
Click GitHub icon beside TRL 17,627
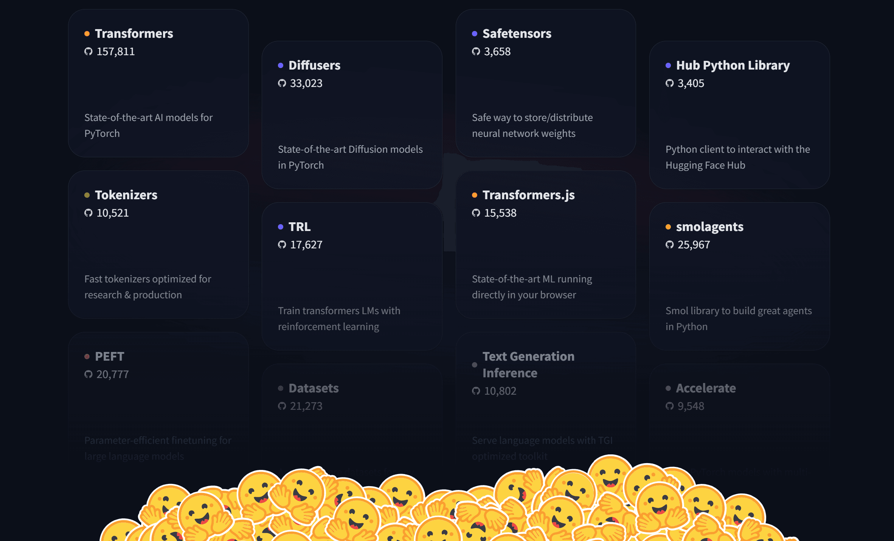pos(282,245)
